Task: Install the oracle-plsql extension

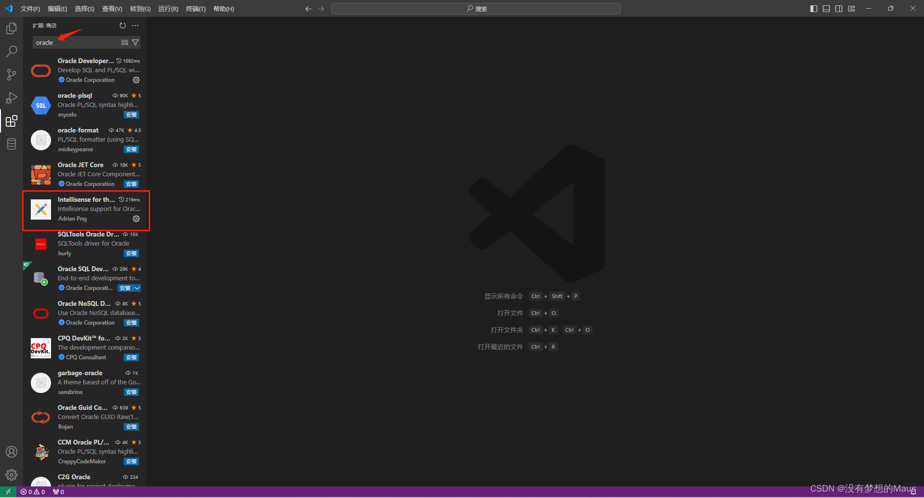Action: [131, 115]
